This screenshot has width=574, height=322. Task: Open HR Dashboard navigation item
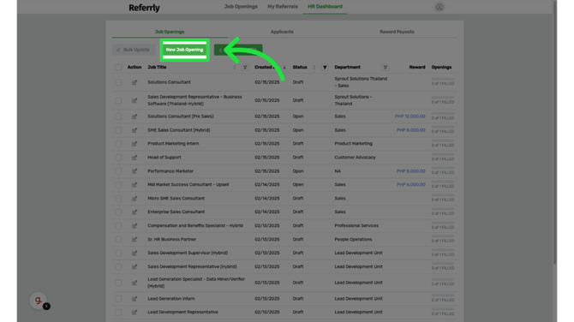point(325,7)
